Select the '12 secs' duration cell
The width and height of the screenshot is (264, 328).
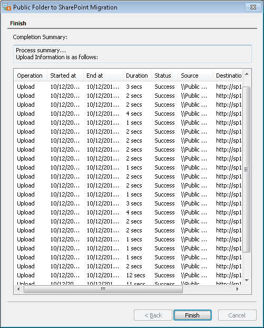point(135,275)
